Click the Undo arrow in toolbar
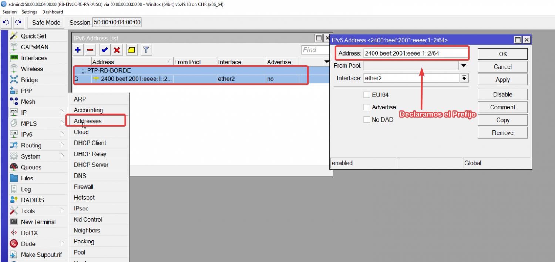Image resolution: width=555 pixels, height=262 pixels. click(x=6, y=23)
